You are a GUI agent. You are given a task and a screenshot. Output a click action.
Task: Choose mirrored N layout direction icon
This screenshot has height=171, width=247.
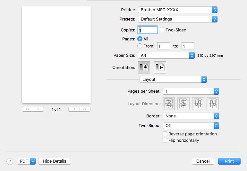point(198,104)
